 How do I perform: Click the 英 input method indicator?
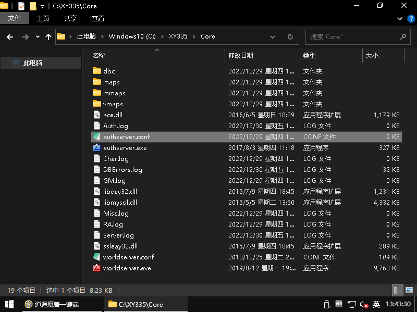376,304
